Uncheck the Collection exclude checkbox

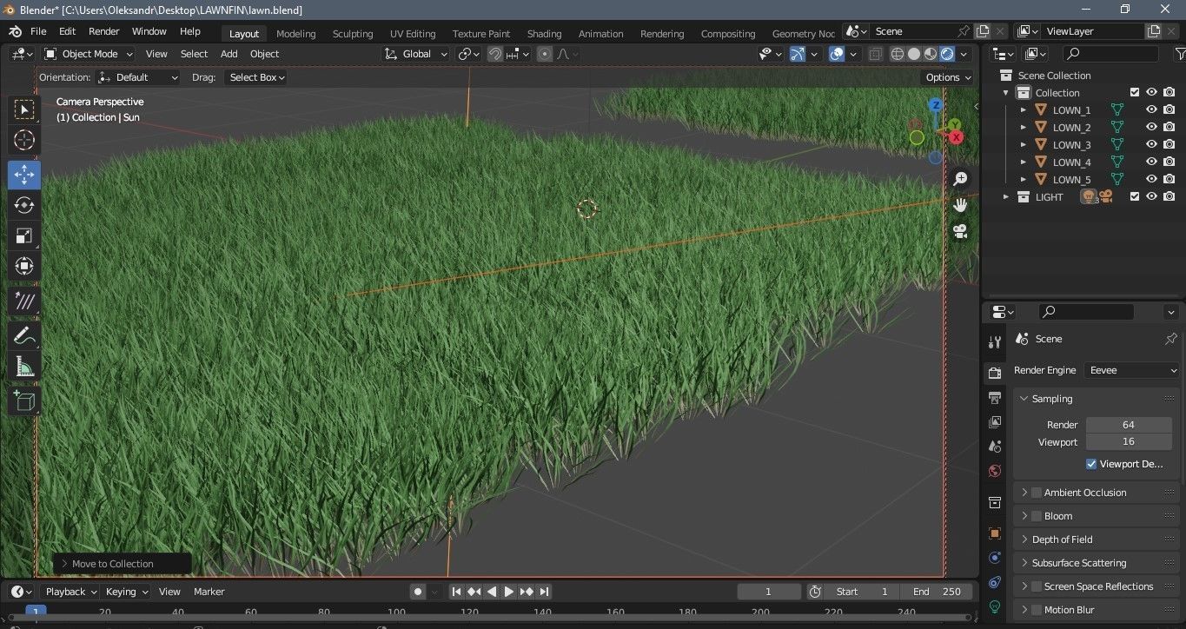(1134, 93)
